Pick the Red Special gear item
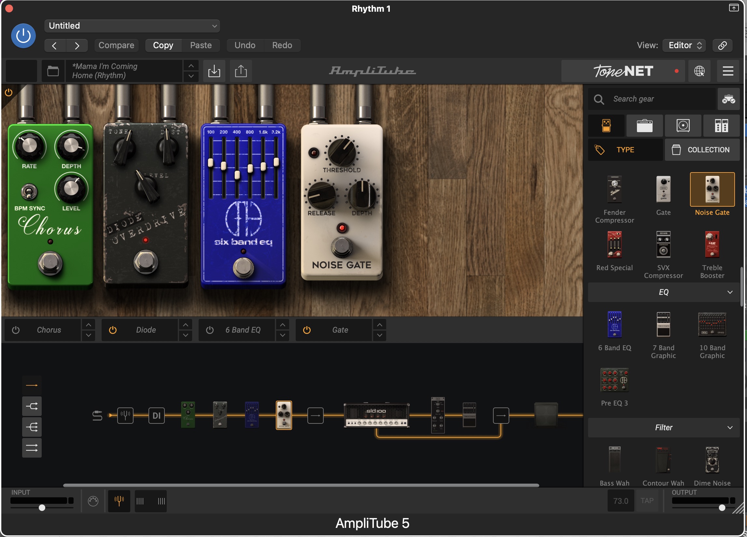Screen dimensions: 747x537 coord(614,251)
